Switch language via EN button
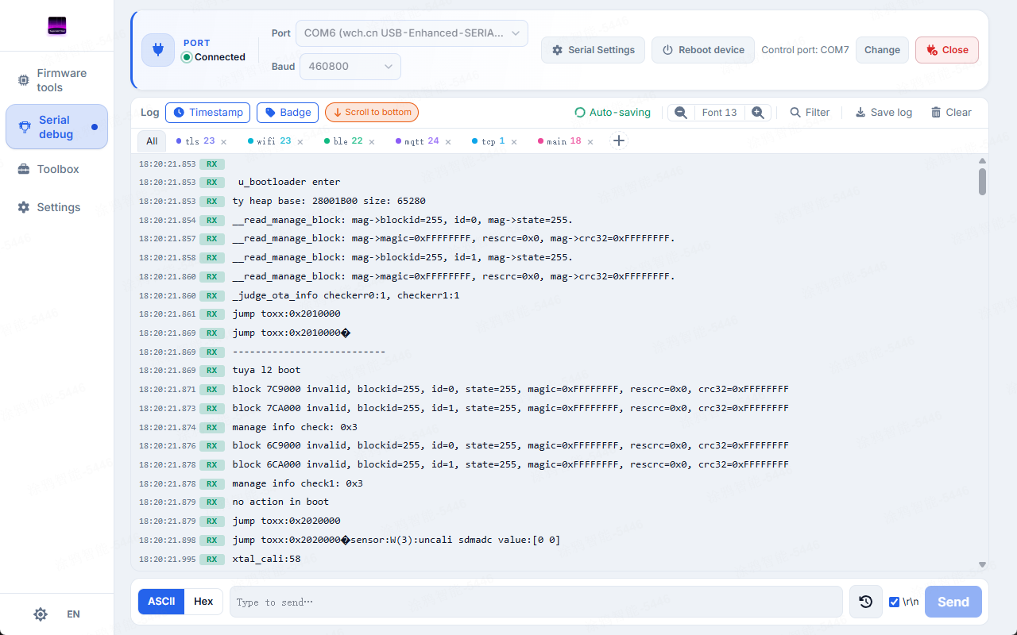1017x635 pixels. [73, 614]
